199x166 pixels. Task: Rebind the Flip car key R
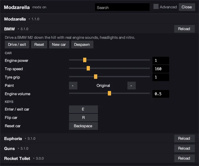click(83, 118)
